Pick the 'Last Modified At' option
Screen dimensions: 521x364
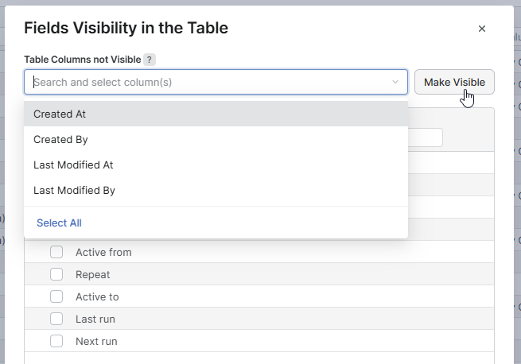pos(73,165)
